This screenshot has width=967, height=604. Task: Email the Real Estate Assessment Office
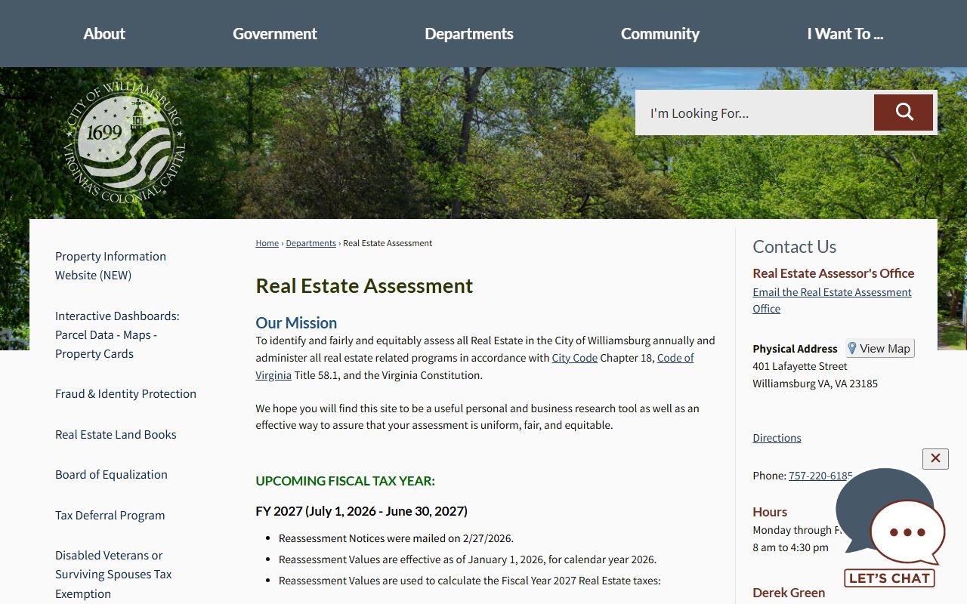[x=832, y=300]
